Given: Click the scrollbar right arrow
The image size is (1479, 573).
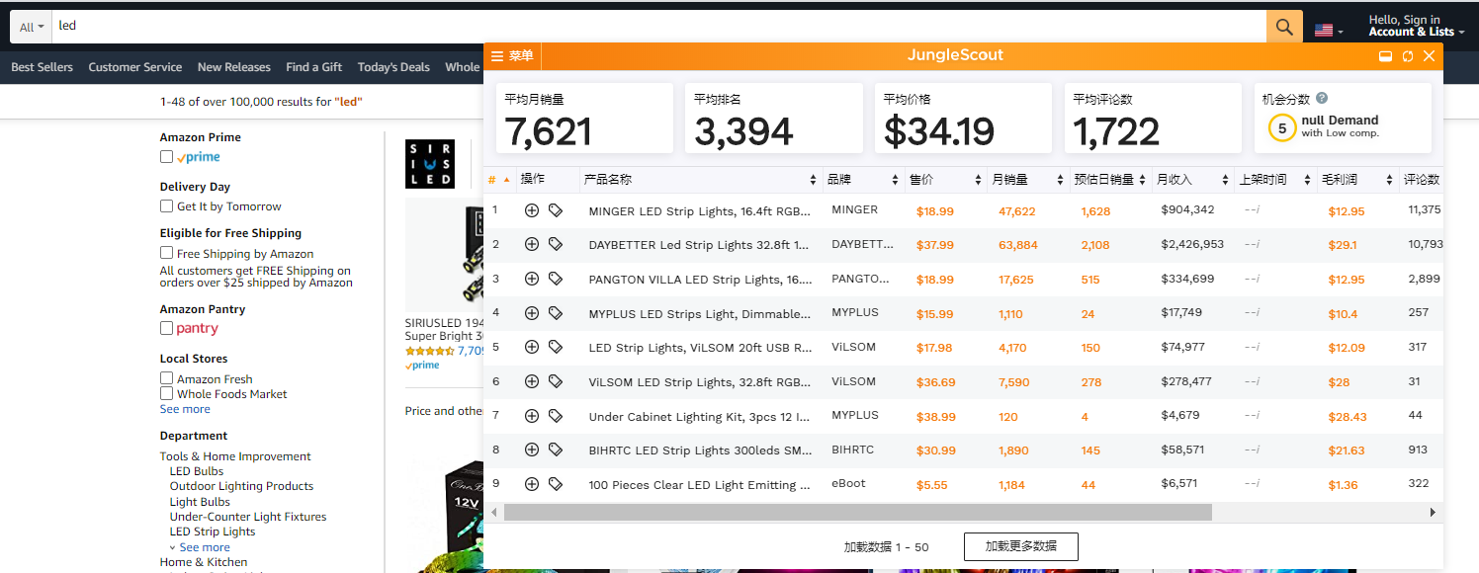Looking at the screenshot, I should pyautogui.click(x=1433, y=512).
